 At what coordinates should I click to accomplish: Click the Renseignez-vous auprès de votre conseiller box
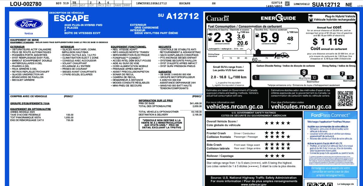pyautogui.click(x=330, y=172)
